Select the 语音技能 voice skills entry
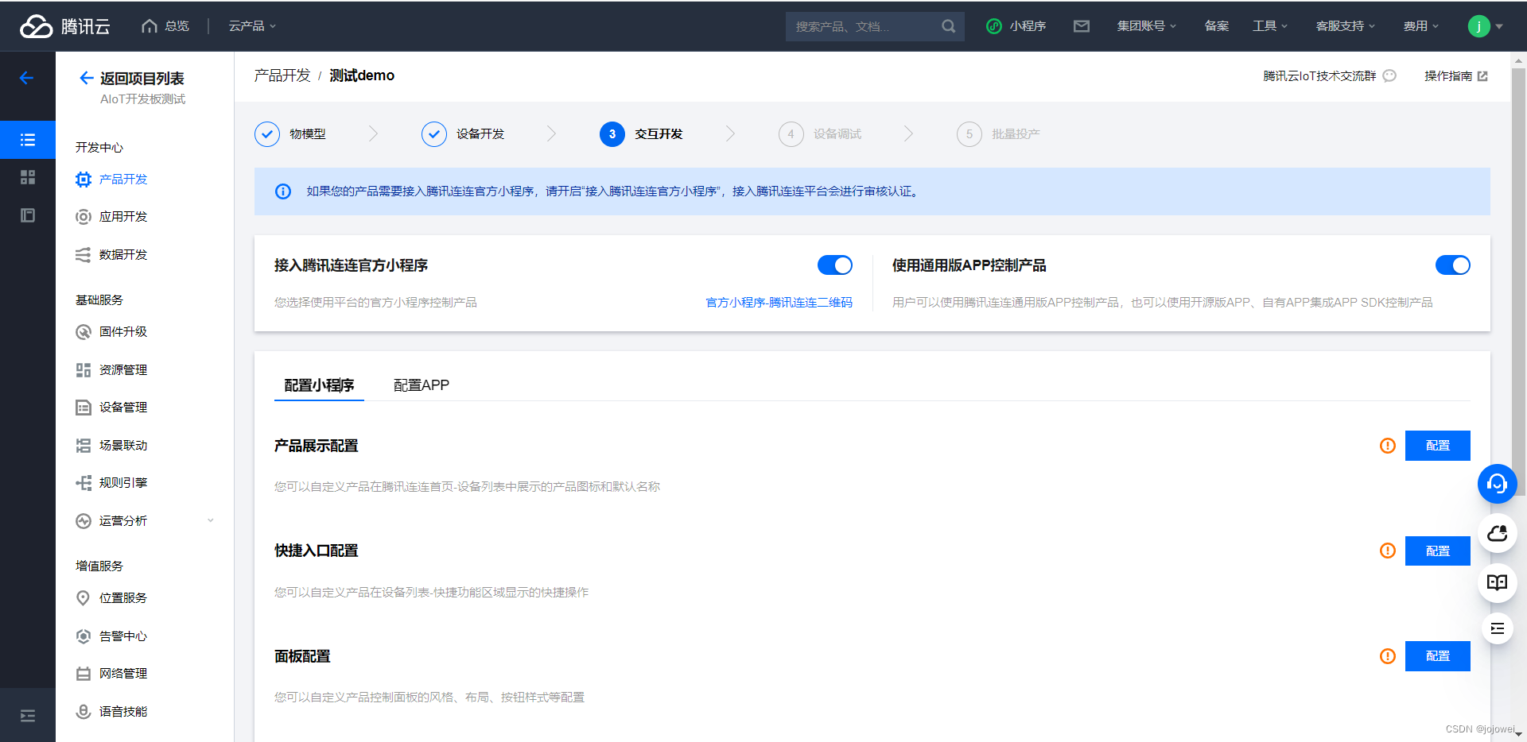 tap(124, 711)
